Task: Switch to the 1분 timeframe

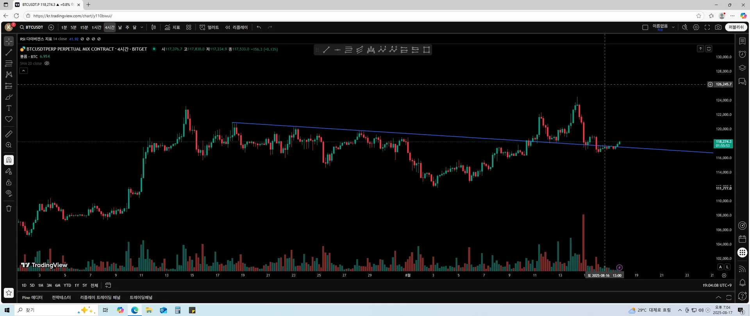Action: [x=64, y=27]
